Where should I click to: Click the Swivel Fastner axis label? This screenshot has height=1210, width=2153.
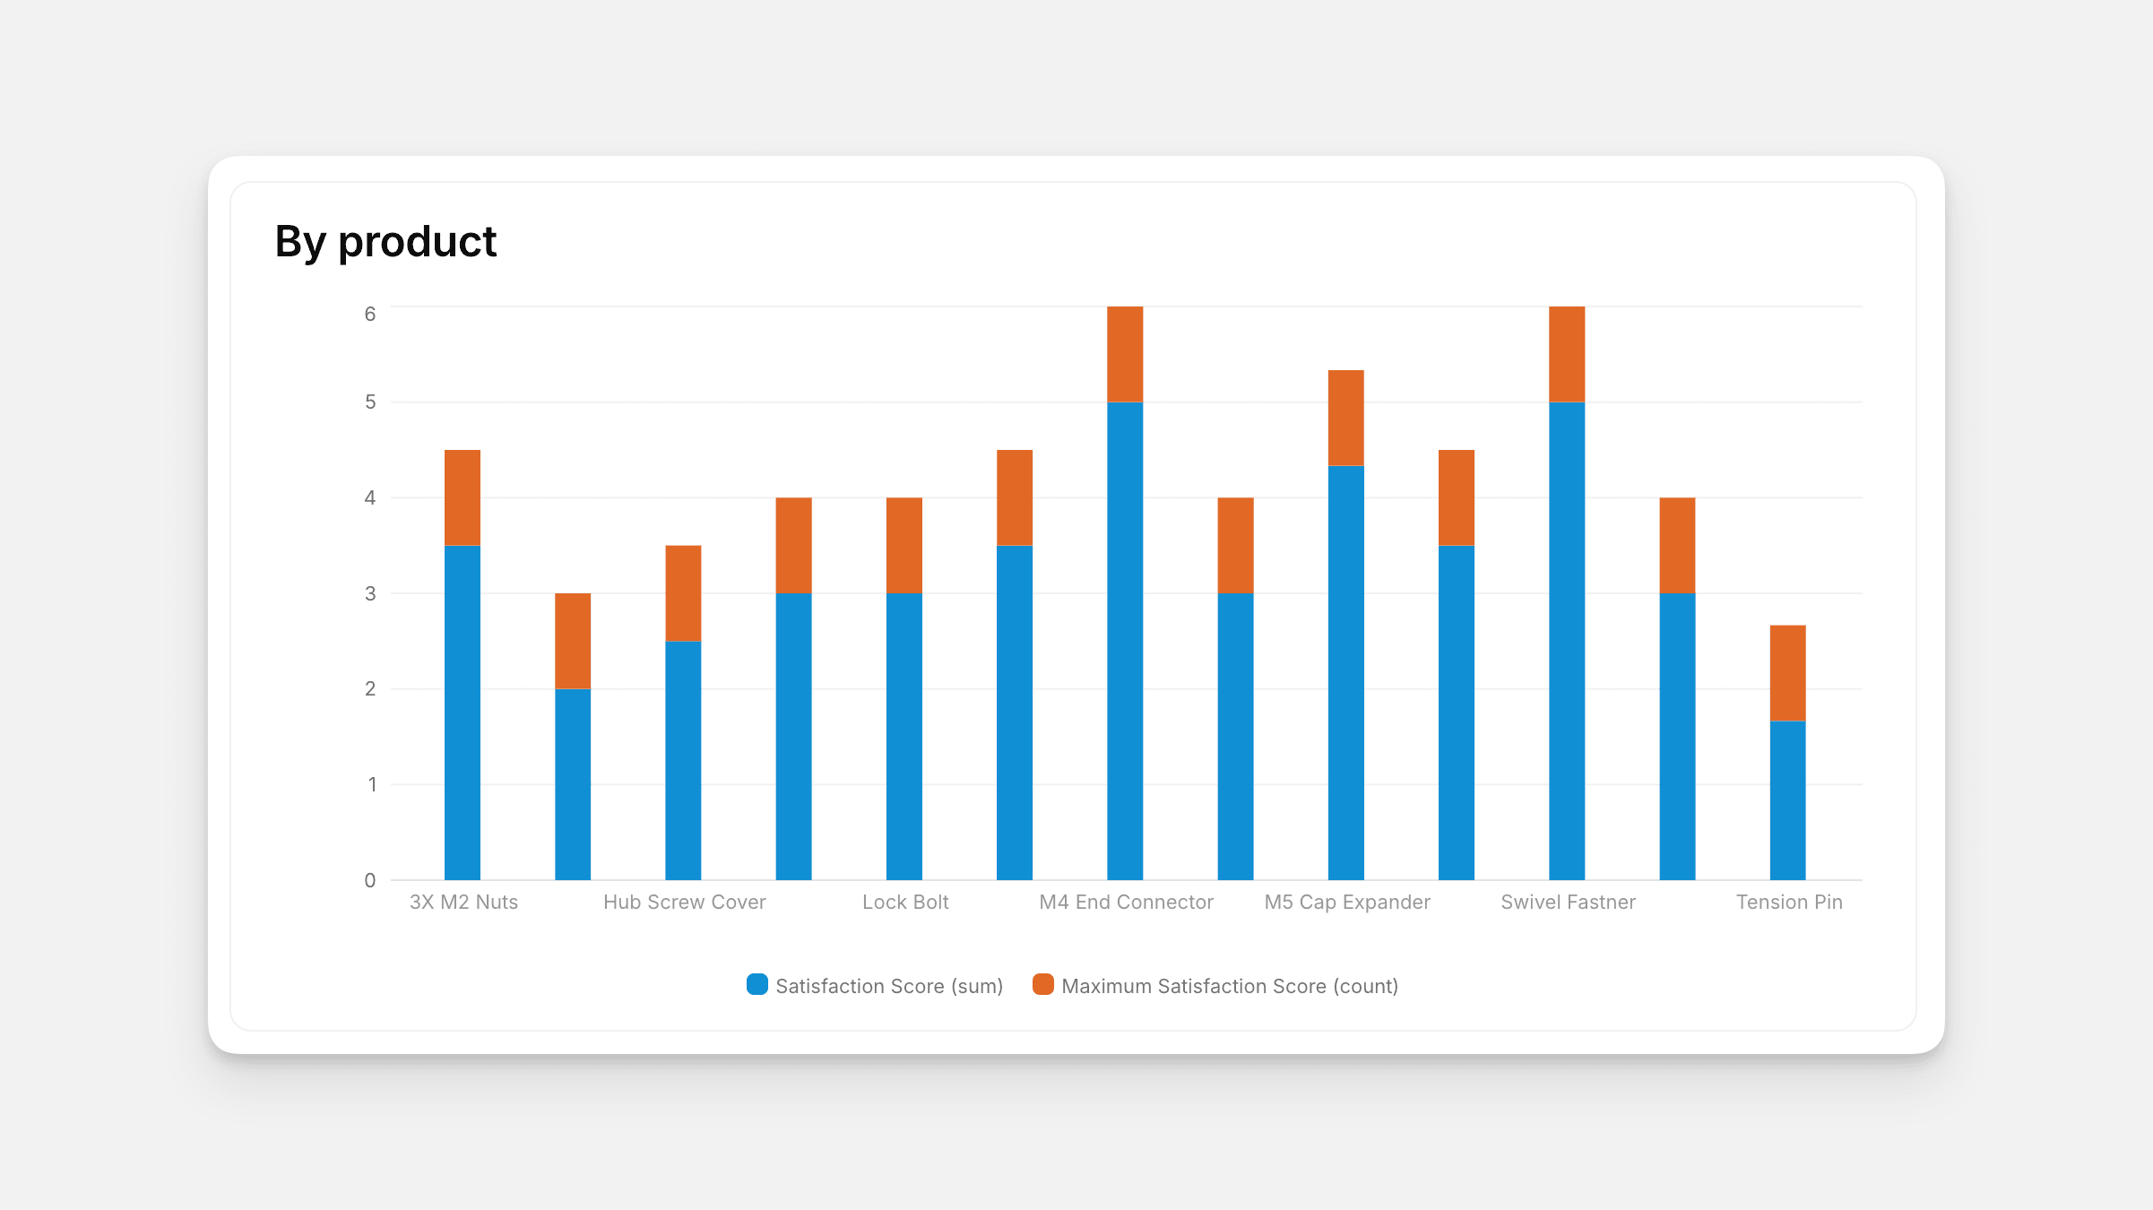pyautogui.click(x=1568, y=902)
